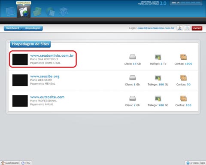Click the traffic icon for www.seusite.org

click(x=158, y=78)
